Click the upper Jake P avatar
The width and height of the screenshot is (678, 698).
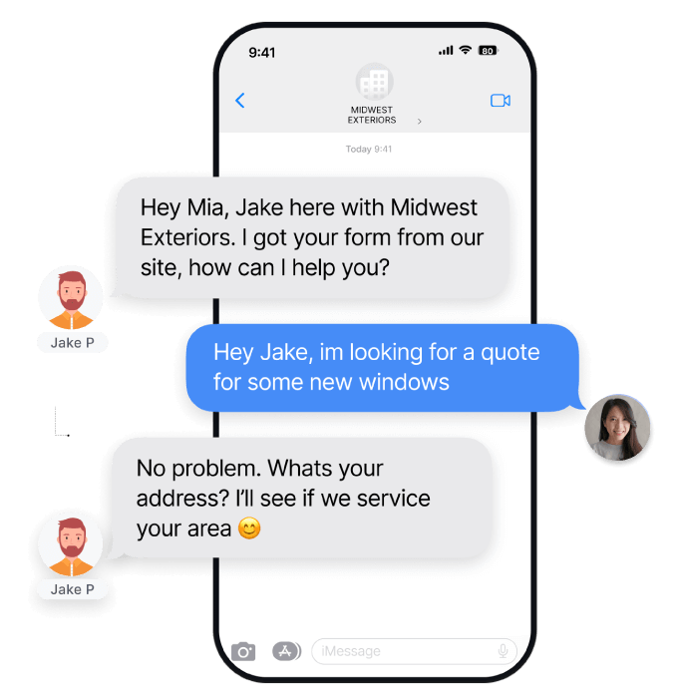point(71,298)
